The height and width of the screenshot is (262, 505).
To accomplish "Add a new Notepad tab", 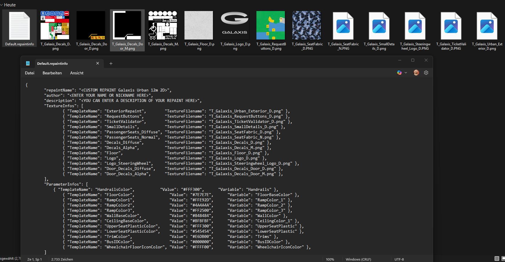I will click(111, 64).
